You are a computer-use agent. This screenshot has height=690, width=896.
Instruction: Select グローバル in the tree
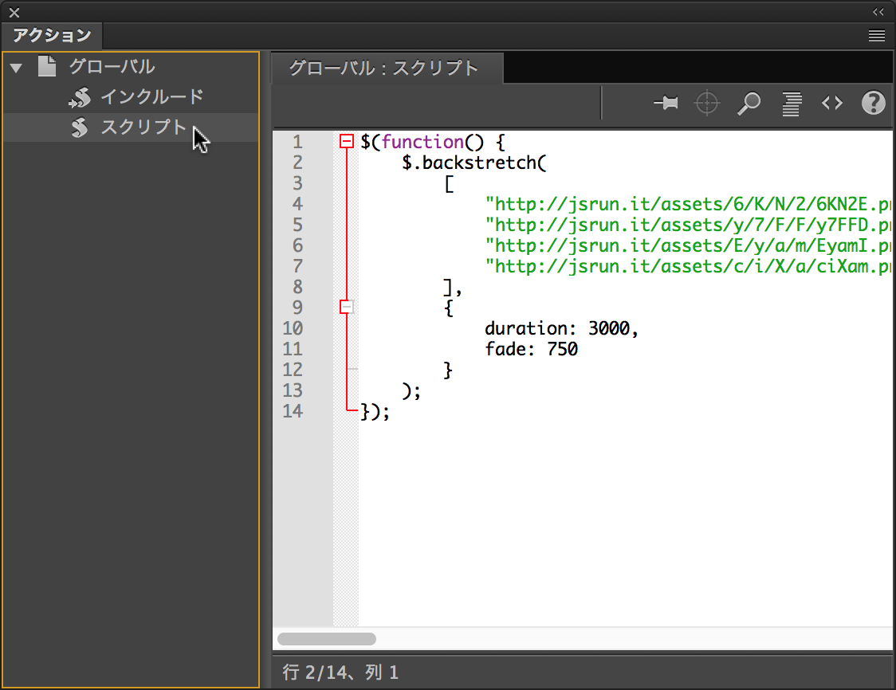pos(112,66)
